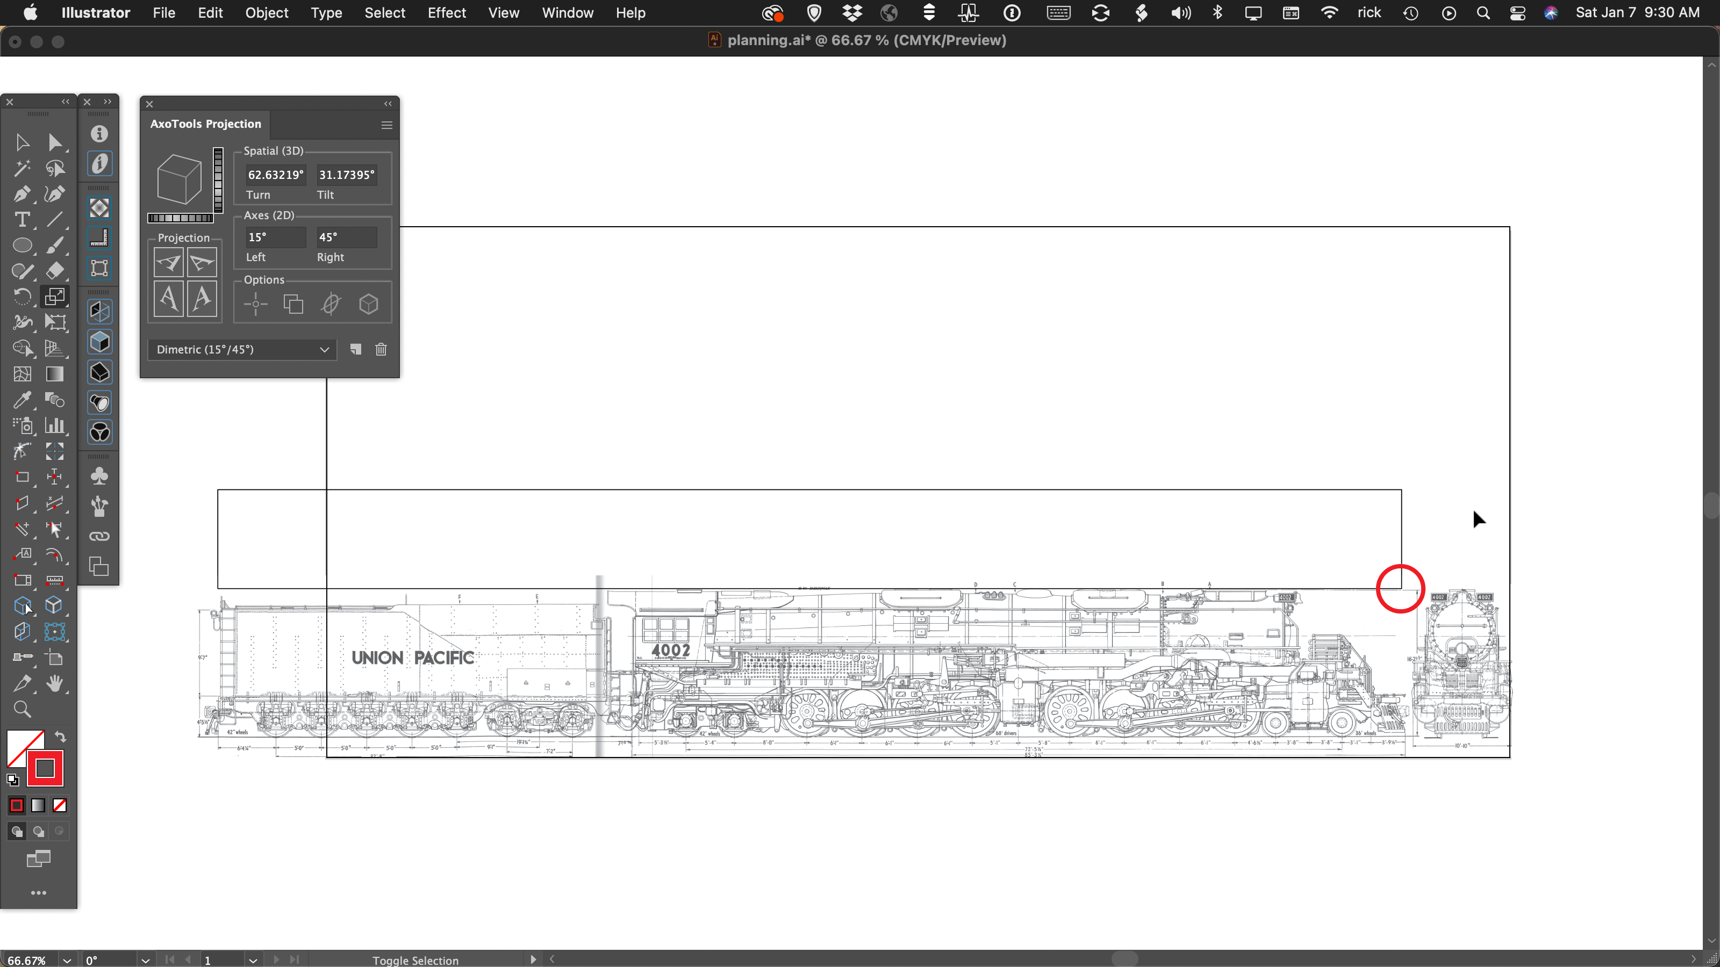Screen dimensions: 1720x967
Task: Select the Hand tool
Action: tap(55, 683)
